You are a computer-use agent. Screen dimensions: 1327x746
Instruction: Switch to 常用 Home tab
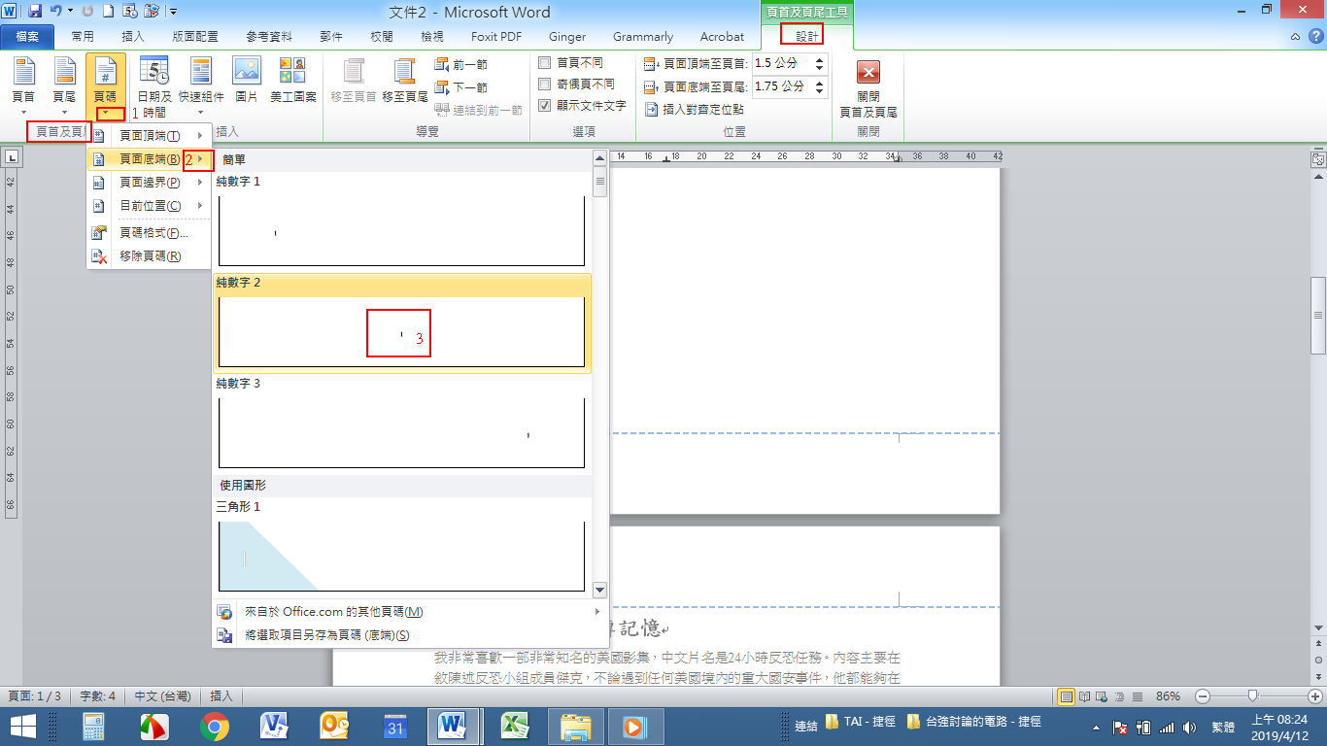[x=83, y=37]
